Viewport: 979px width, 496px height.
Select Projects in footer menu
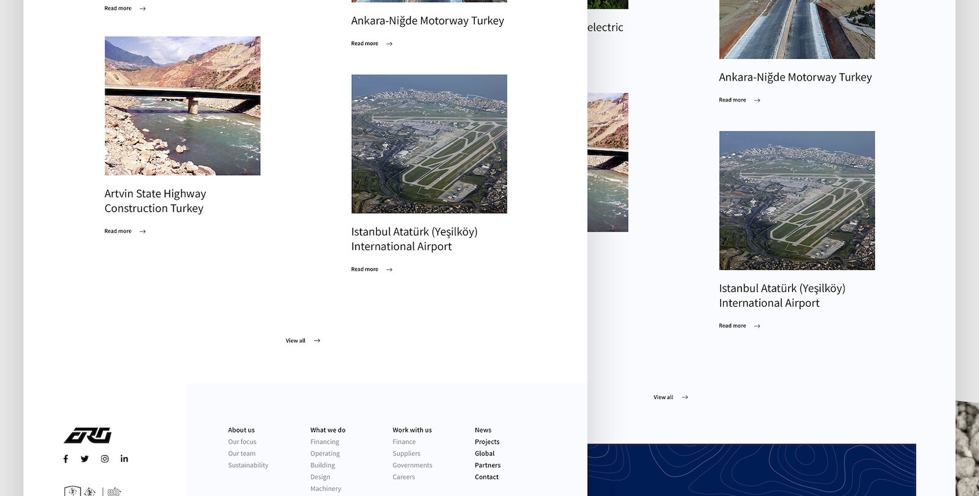(x=487, y=442)
